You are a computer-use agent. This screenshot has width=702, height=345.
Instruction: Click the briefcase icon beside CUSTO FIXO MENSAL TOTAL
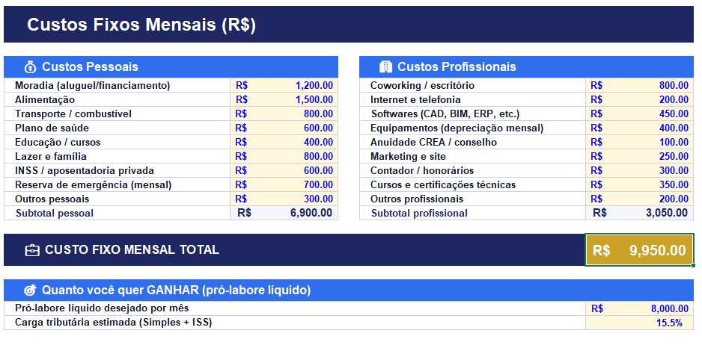click(31, 250)
